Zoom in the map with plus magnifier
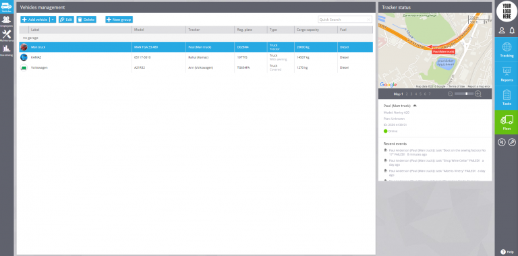This screenshot has height=256, width=518. (478, 94)
